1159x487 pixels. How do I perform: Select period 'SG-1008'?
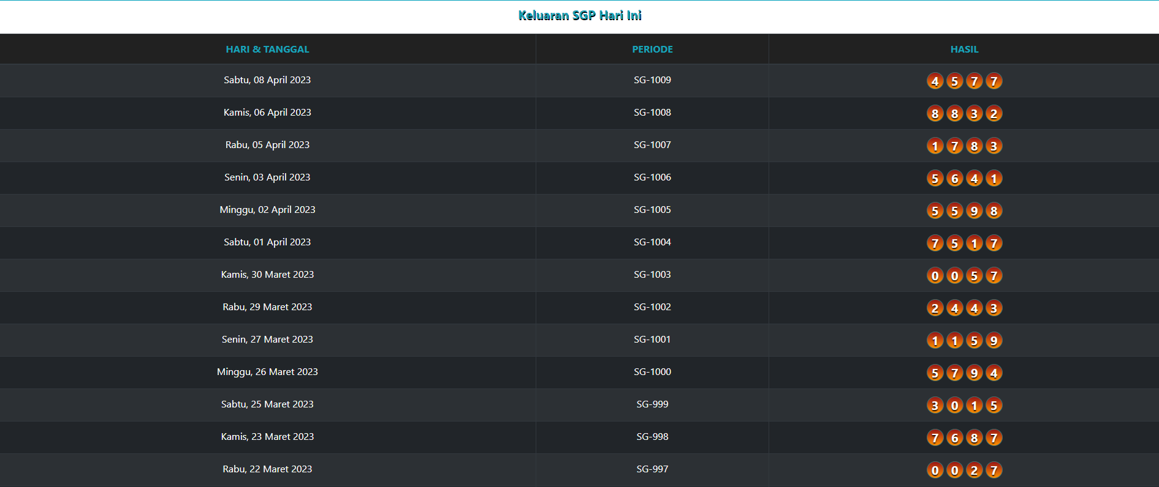click(x=652, y=113)
